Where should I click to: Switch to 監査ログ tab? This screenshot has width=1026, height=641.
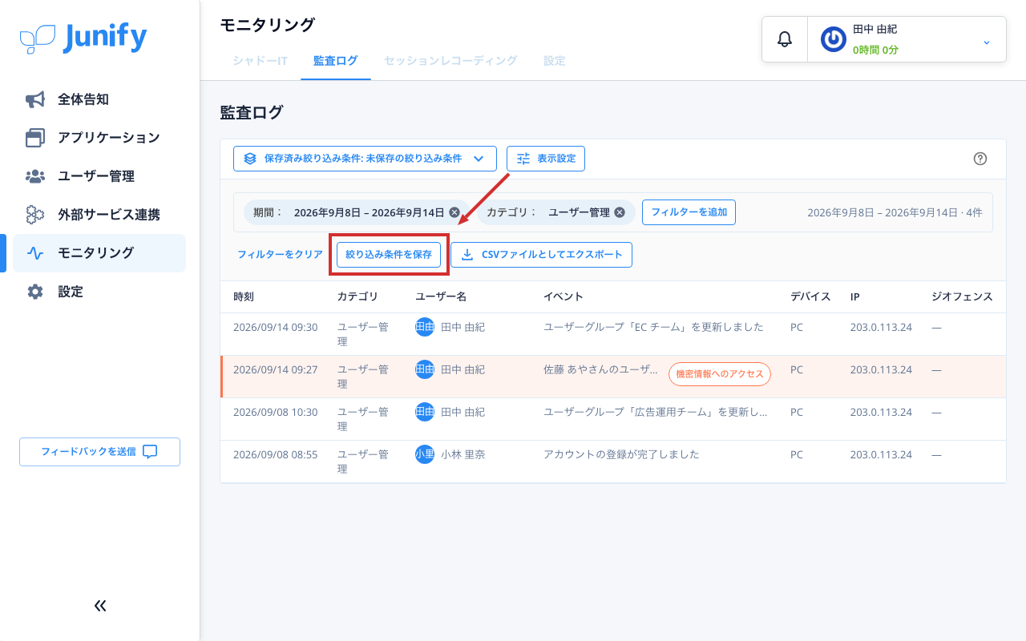coord(336,61)
